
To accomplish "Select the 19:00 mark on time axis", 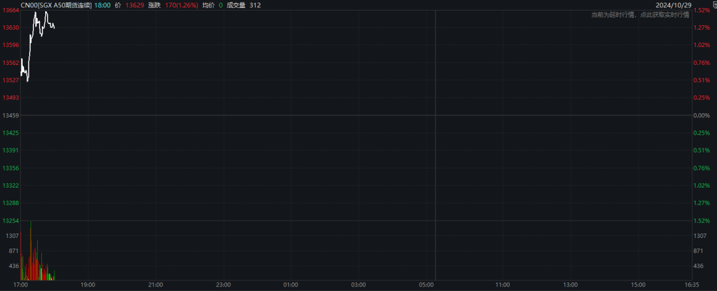I will click(88, 285).
